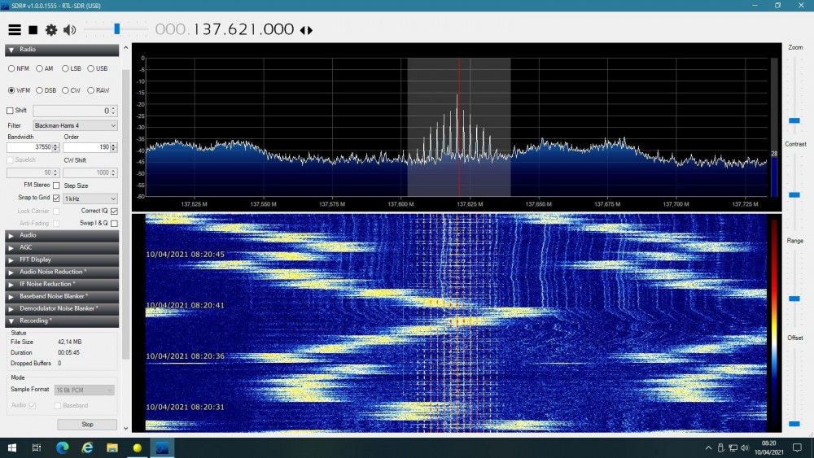Image resolution: width=814 pixels, height=458 pixels.
Task: Expand the FFT Display panel
Action: point(62,260)
